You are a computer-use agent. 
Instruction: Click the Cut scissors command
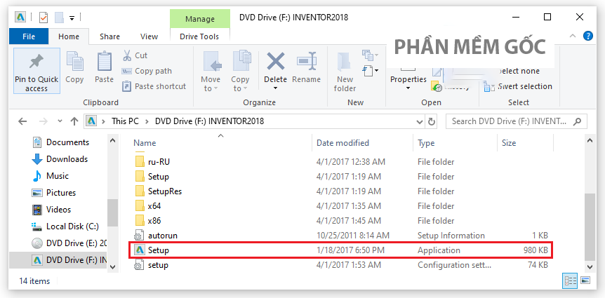pyautogui.click(x=135, y=55)
